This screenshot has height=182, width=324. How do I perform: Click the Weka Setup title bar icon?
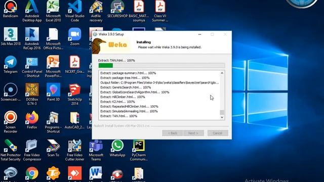click(x=95, y=34)
